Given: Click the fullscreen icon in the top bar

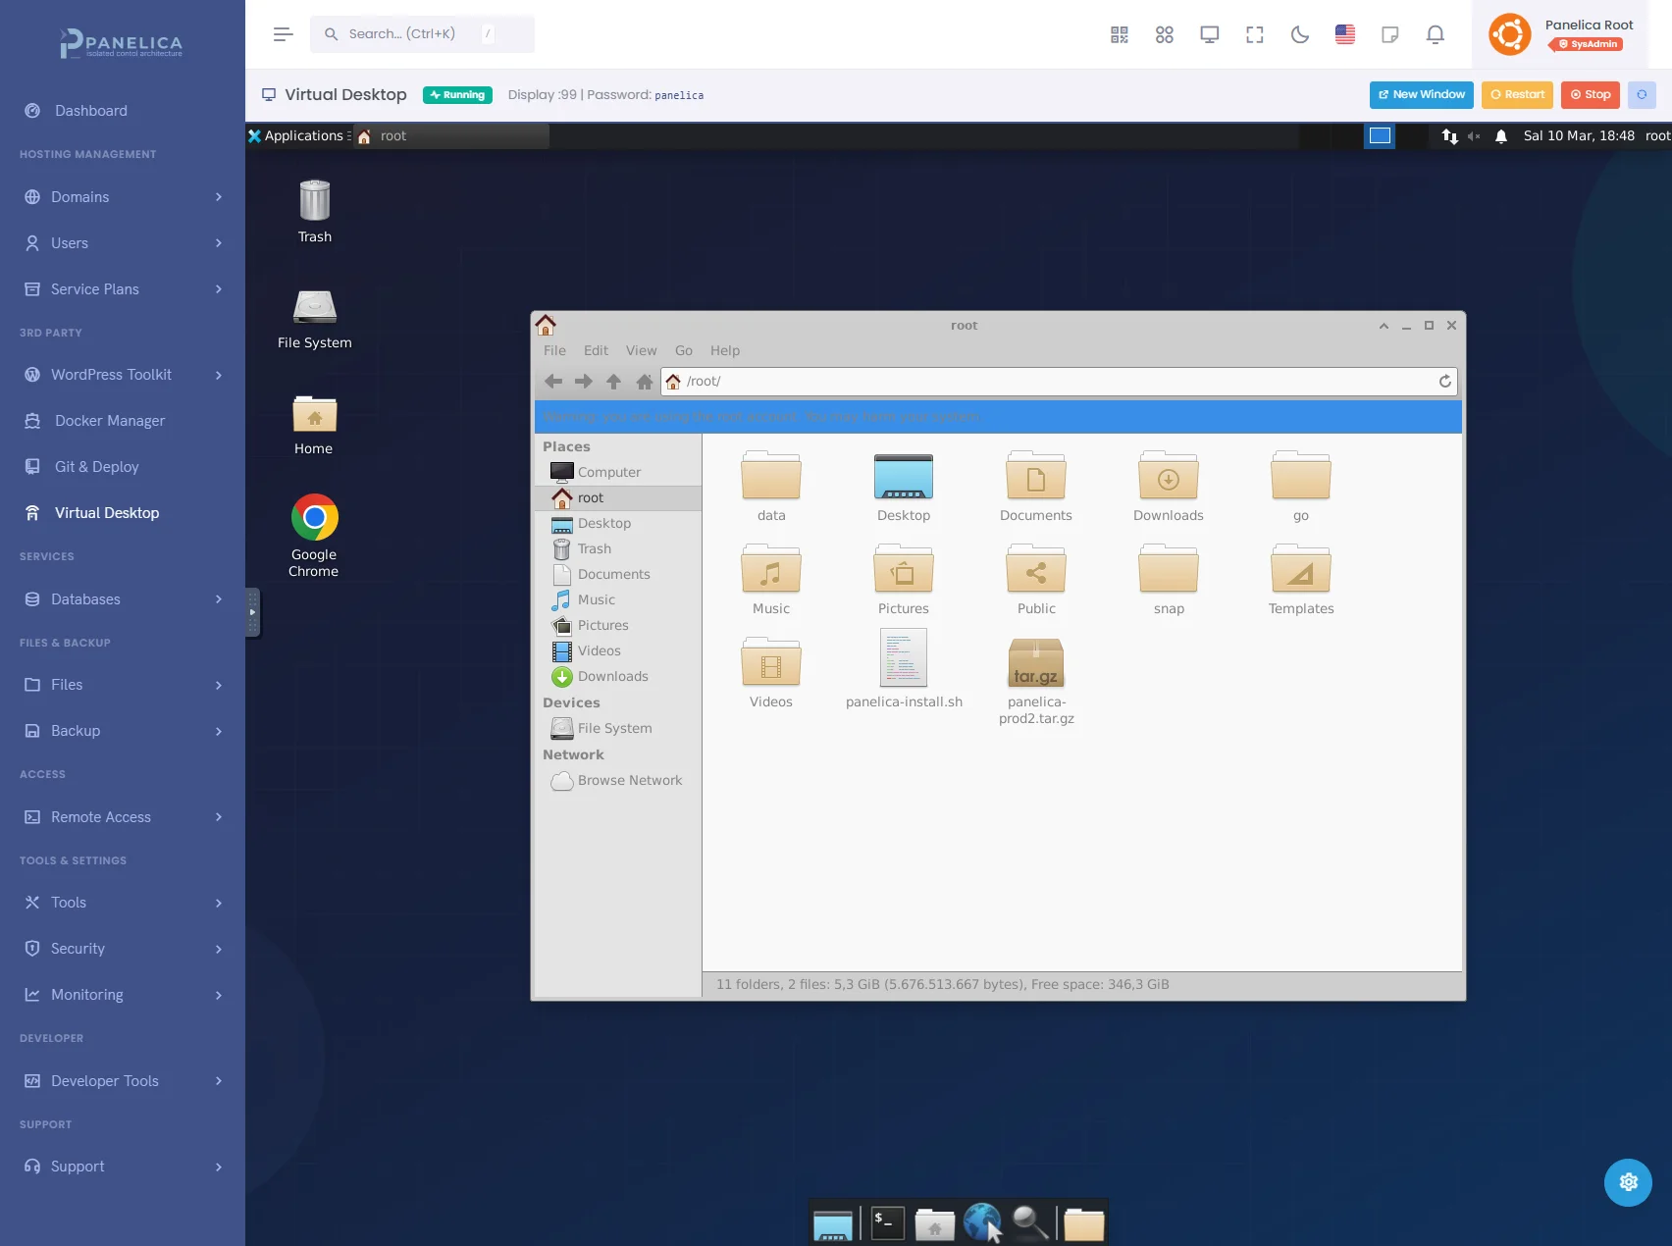Looking at the screenshot, I should point(1254,34).
